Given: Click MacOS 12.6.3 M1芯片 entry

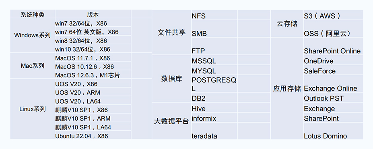Looking at the screenshot, I should pos(93,75).
